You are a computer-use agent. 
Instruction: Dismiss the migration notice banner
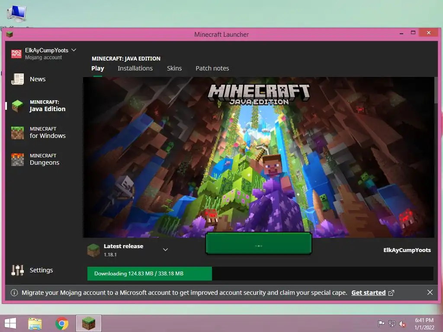(x=430, y=293)
